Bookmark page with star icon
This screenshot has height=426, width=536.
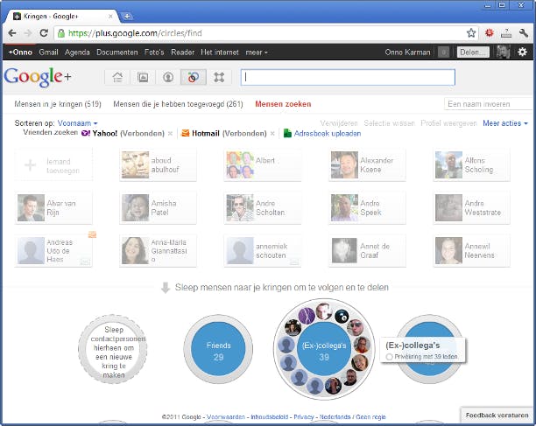click(x=471, y=33)
